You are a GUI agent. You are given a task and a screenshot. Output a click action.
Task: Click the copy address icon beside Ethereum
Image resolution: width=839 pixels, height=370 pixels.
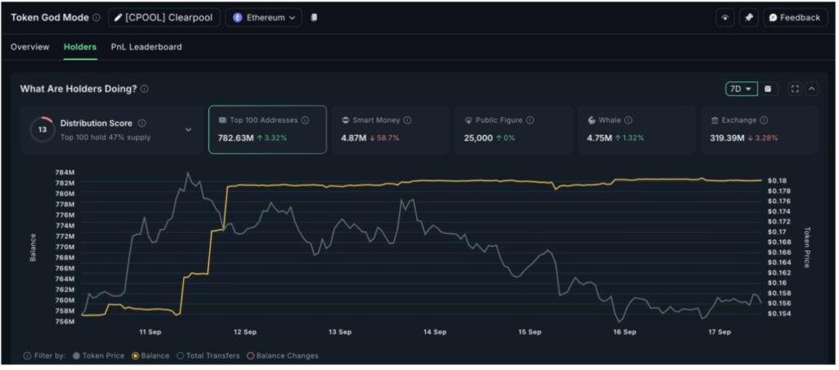[315, 17]
